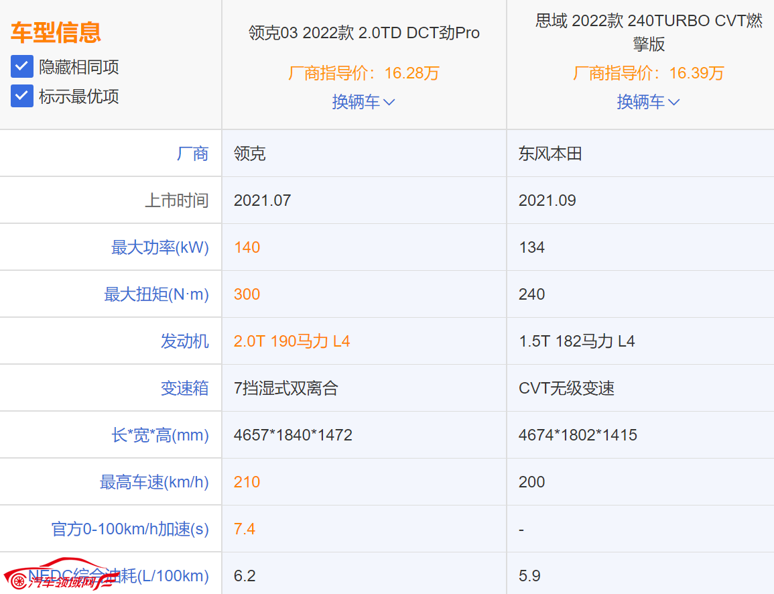Click the 134 power value

(531, 247)
